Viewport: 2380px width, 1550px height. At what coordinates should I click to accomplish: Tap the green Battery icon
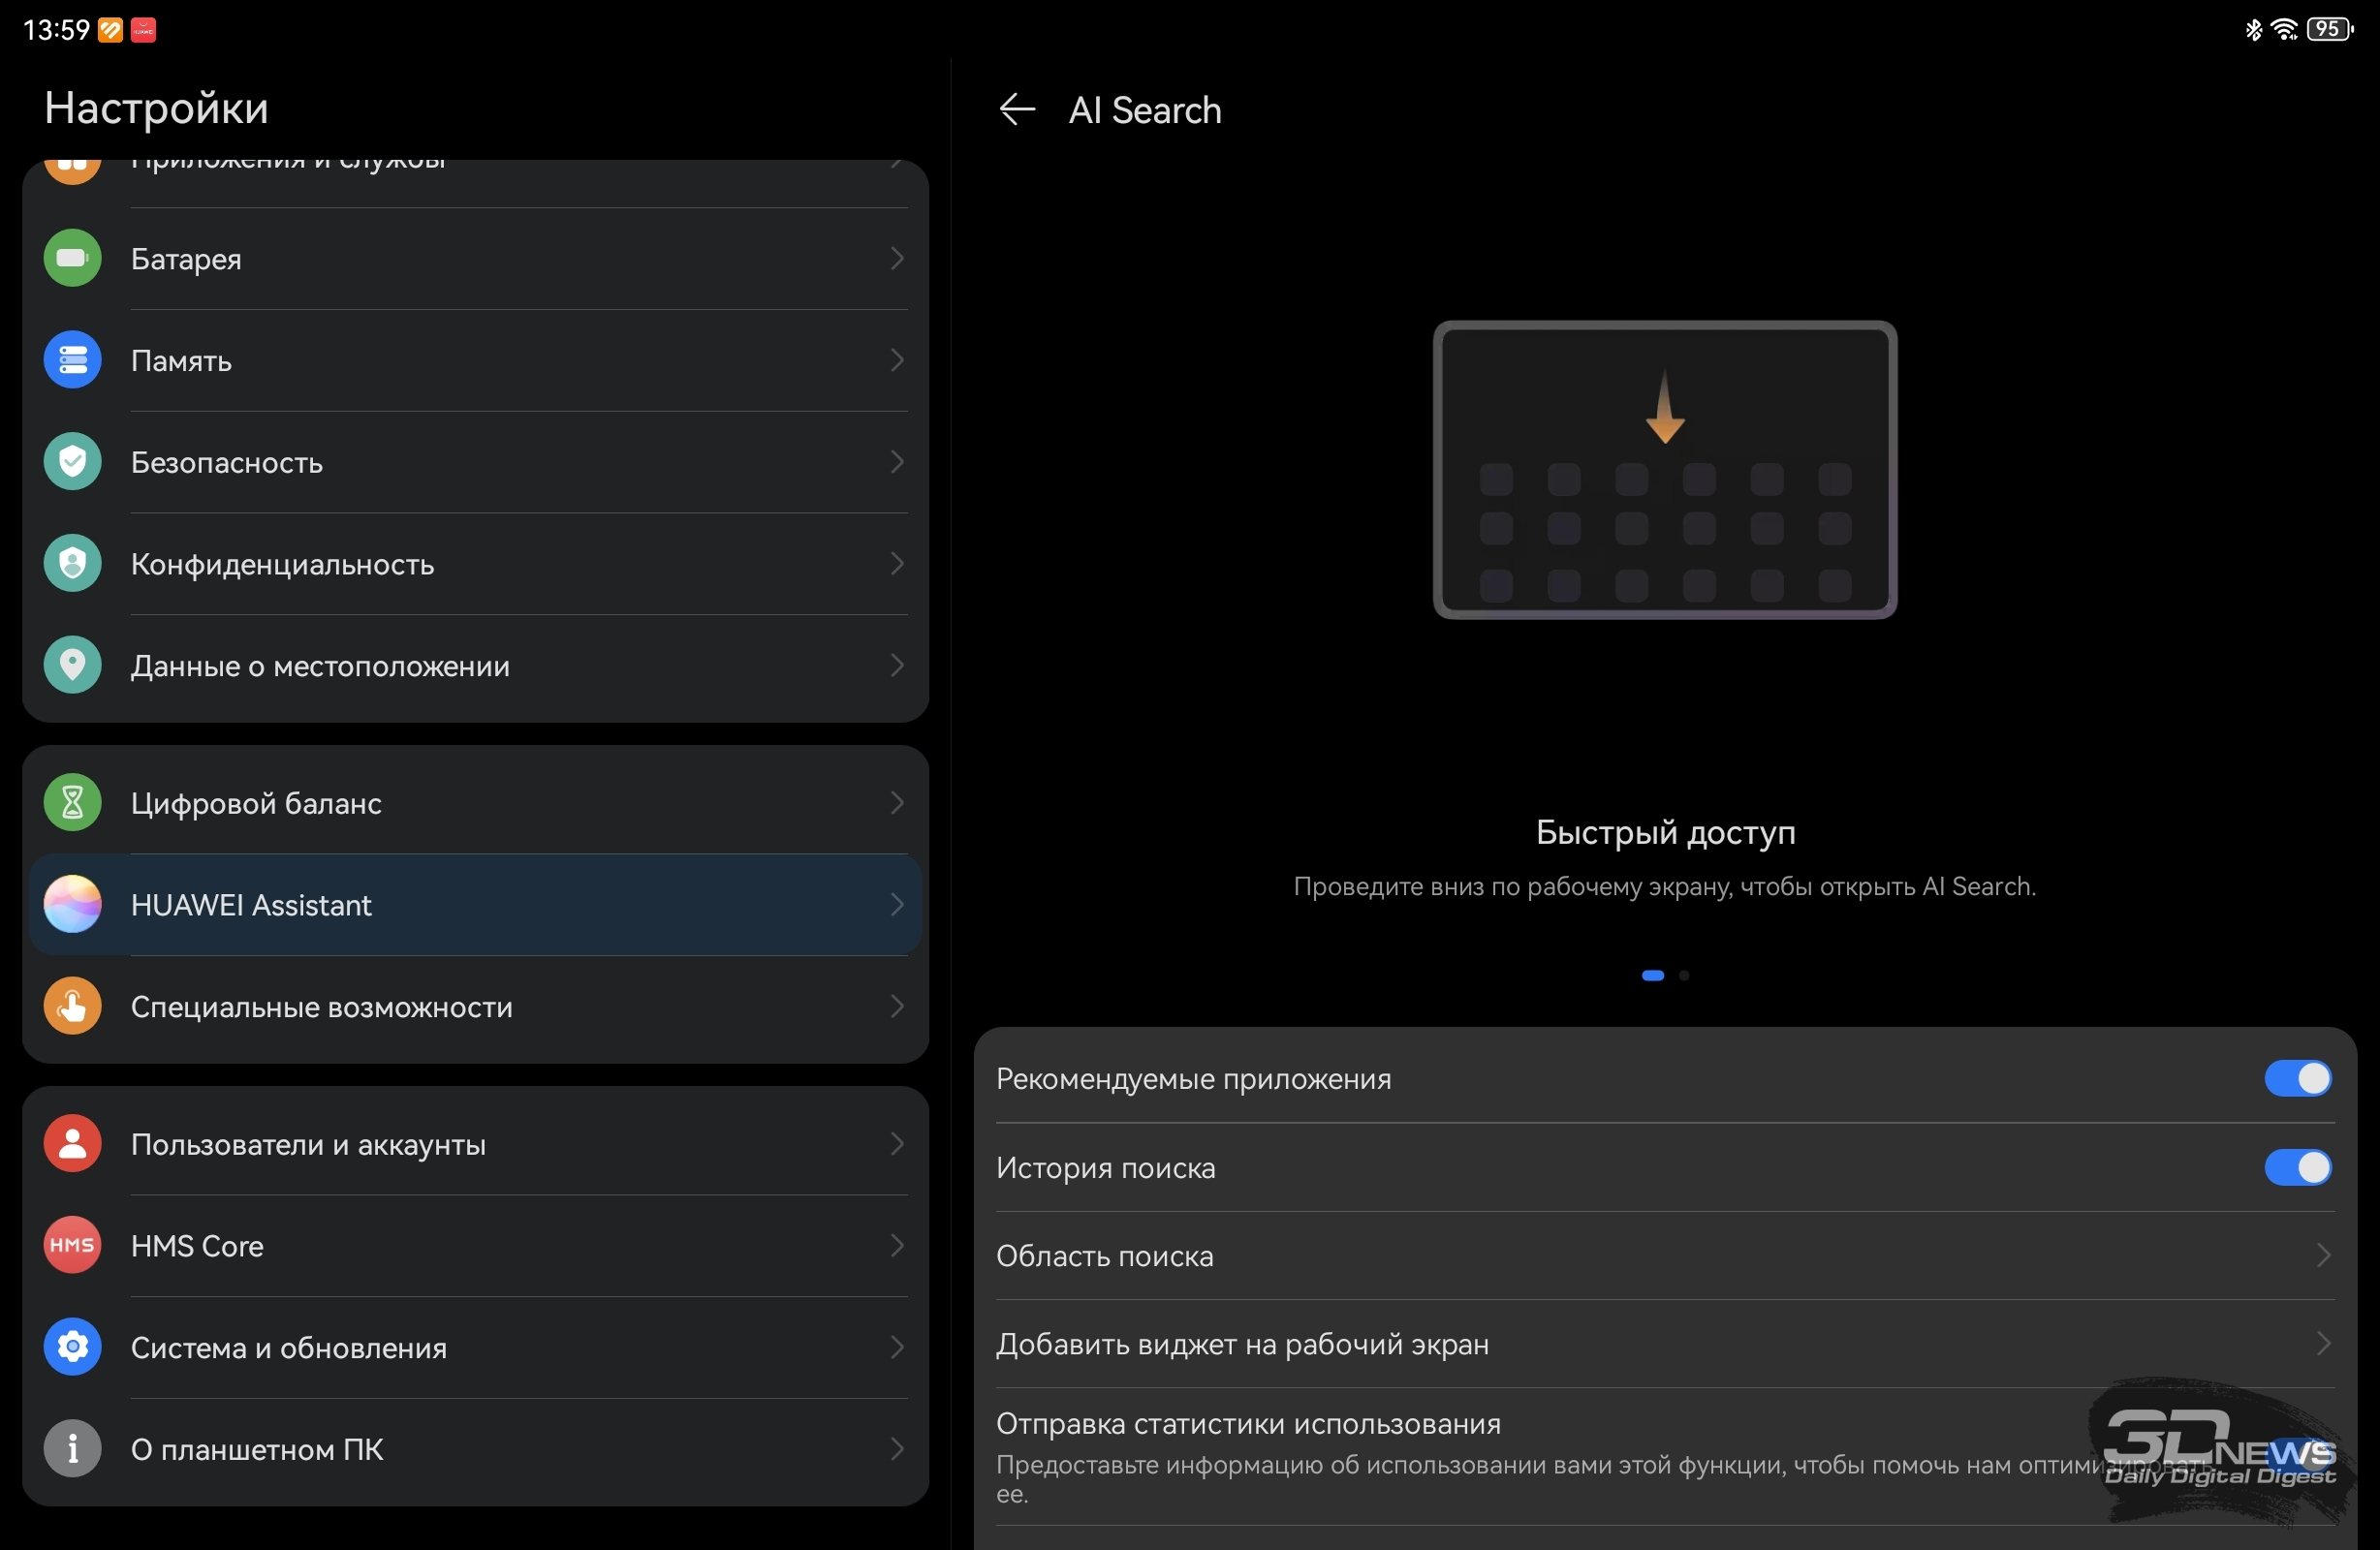coord(72,258)
